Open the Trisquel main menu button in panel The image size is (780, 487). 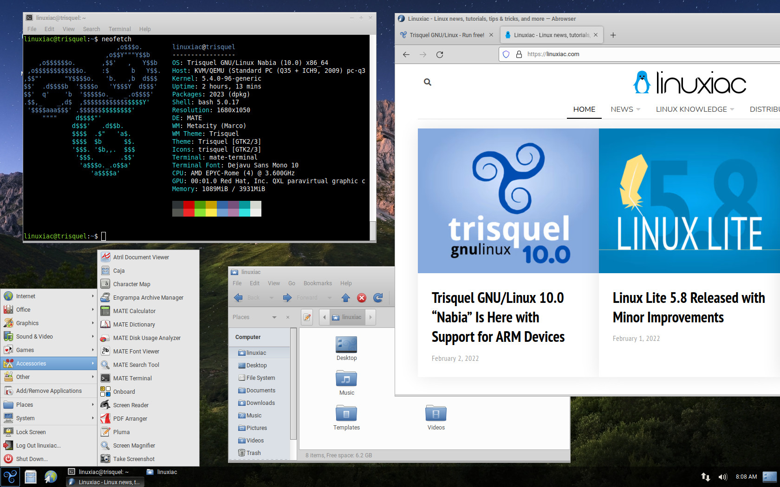10,477
